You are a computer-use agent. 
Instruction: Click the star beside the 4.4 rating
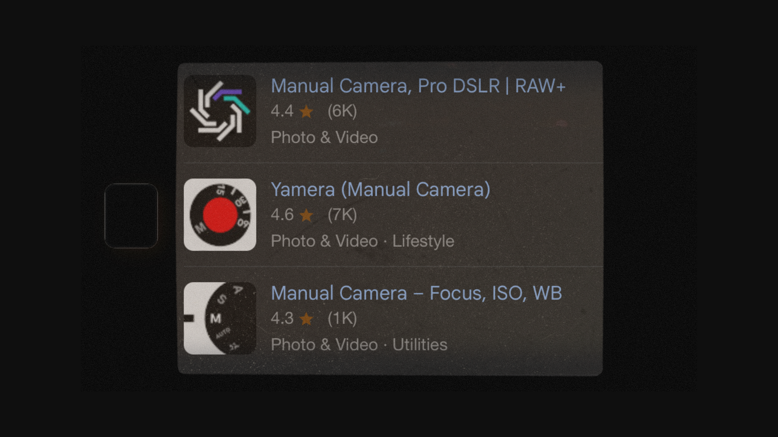tap(306, 111)
